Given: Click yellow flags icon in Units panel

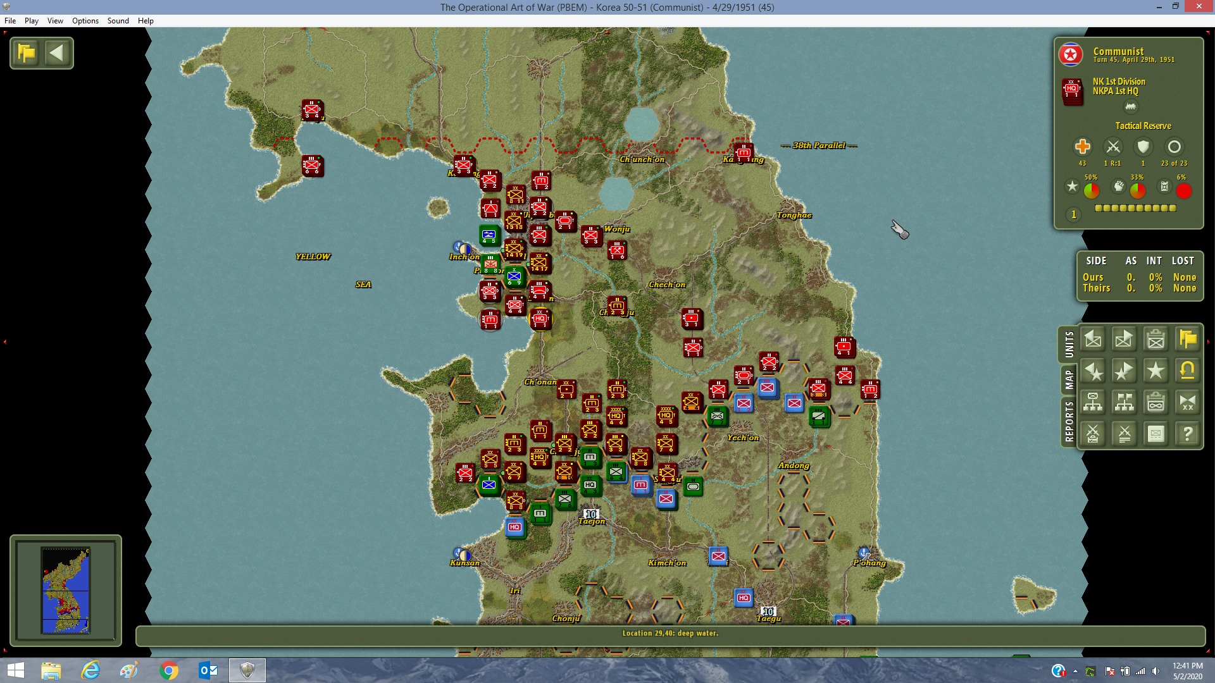Looking at the screenshot, I should click(1188, 340).
